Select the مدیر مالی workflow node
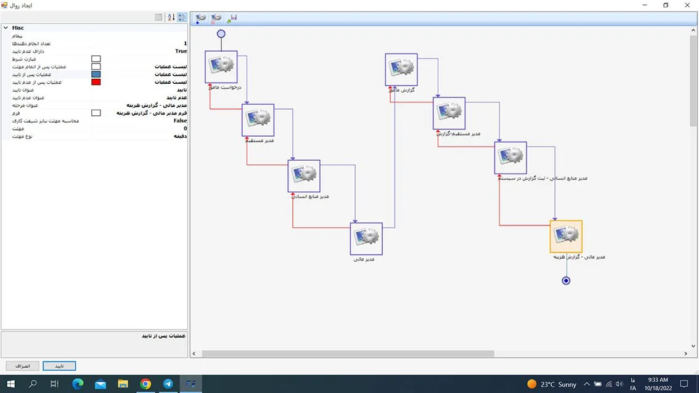Image resolution: width=699 pixels, height=393 pixels. coord(366,238)
